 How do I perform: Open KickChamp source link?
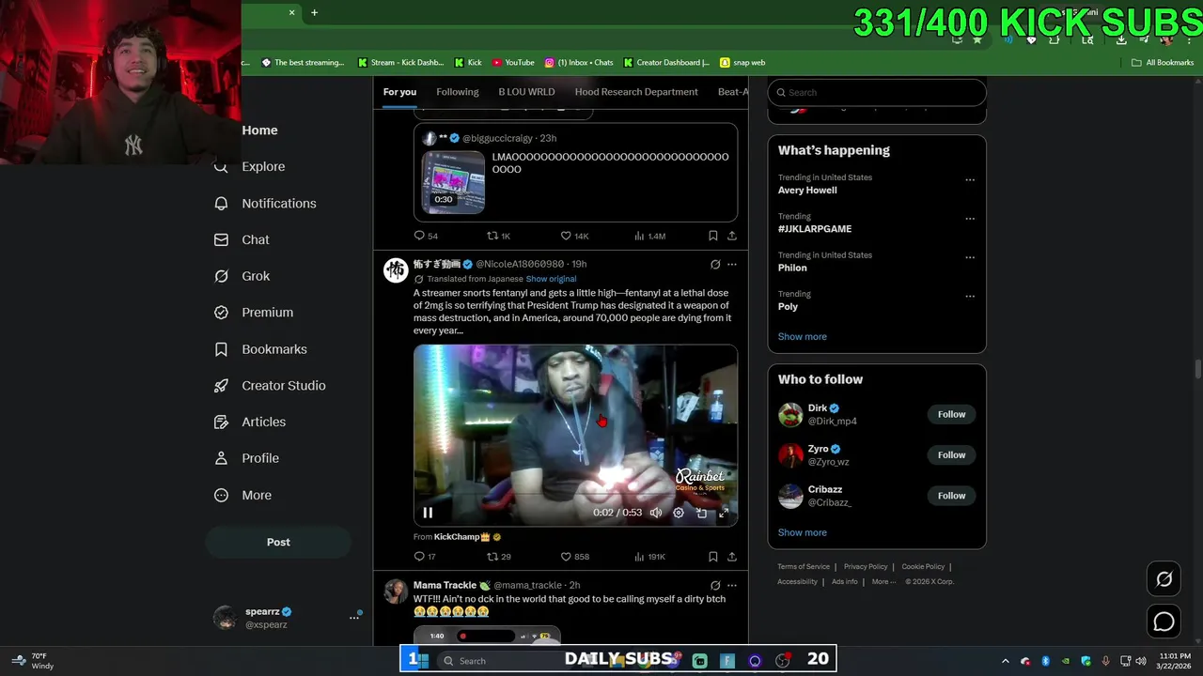click(x=457, y=537)
